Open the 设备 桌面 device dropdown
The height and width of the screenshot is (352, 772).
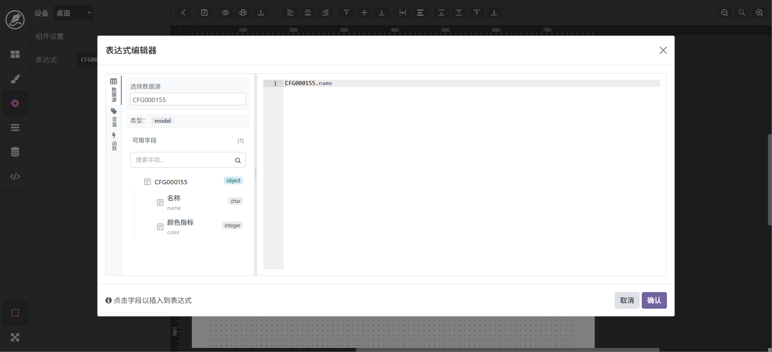pos(73,13)
